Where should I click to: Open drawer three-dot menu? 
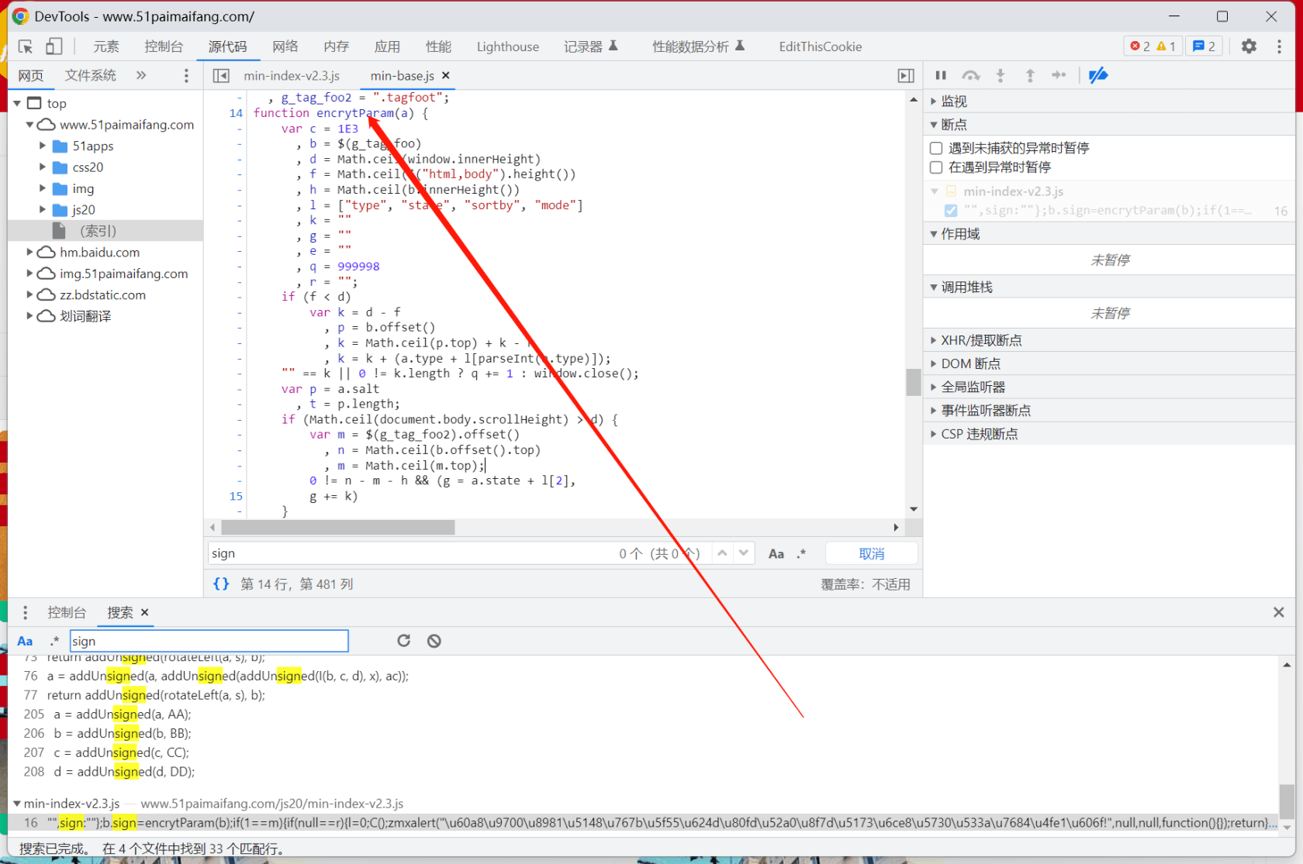[26, 613]
